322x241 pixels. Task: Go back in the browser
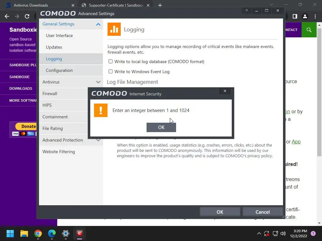point(7,16)
